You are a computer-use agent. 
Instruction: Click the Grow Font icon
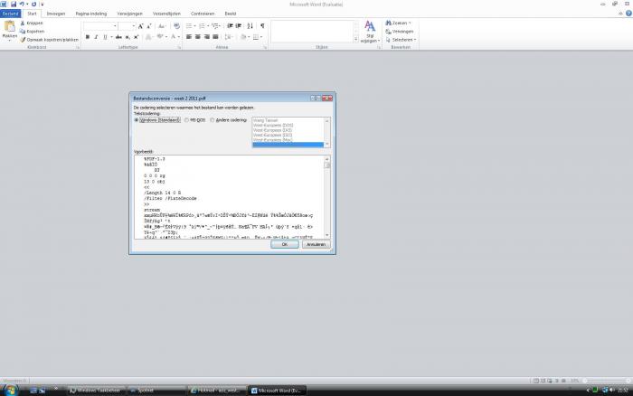140,26
